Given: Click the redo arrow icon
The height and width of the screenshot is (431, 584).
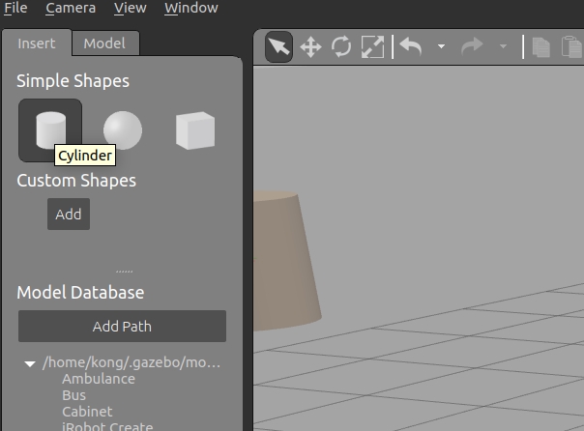Looking at the screenshot, I should coord(475,46).
